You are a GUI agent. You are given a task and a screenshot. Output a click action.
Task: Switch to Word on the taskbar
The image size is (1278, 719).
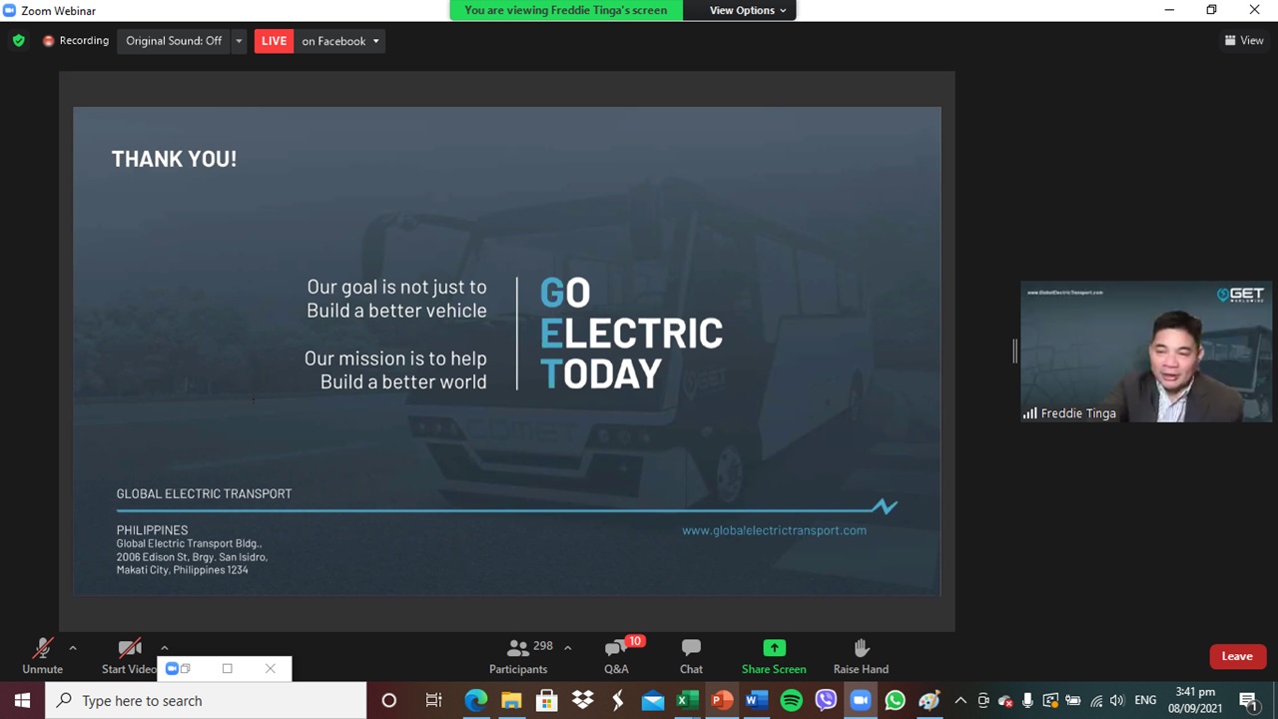[756, 700]
